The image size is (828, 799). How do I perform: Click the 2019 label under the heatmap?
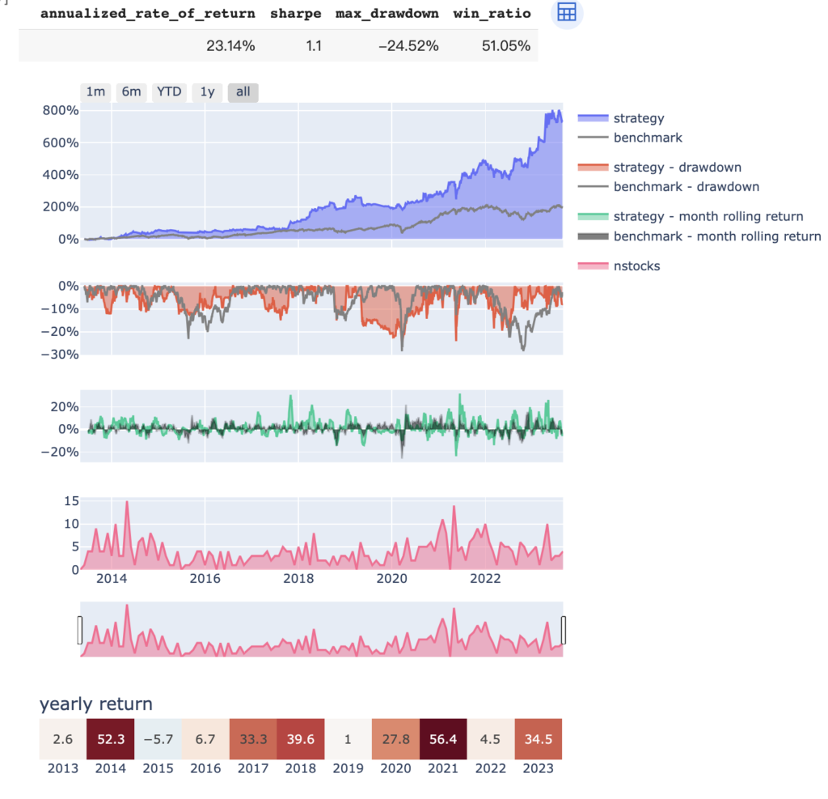click(348, 768)
